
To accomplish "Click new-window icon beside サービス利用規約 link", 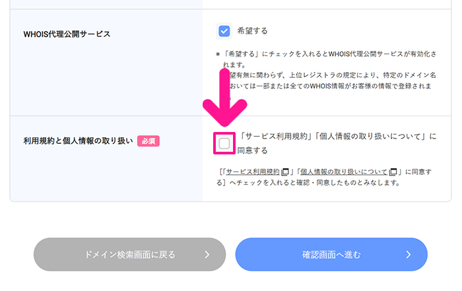I will 286,172.
